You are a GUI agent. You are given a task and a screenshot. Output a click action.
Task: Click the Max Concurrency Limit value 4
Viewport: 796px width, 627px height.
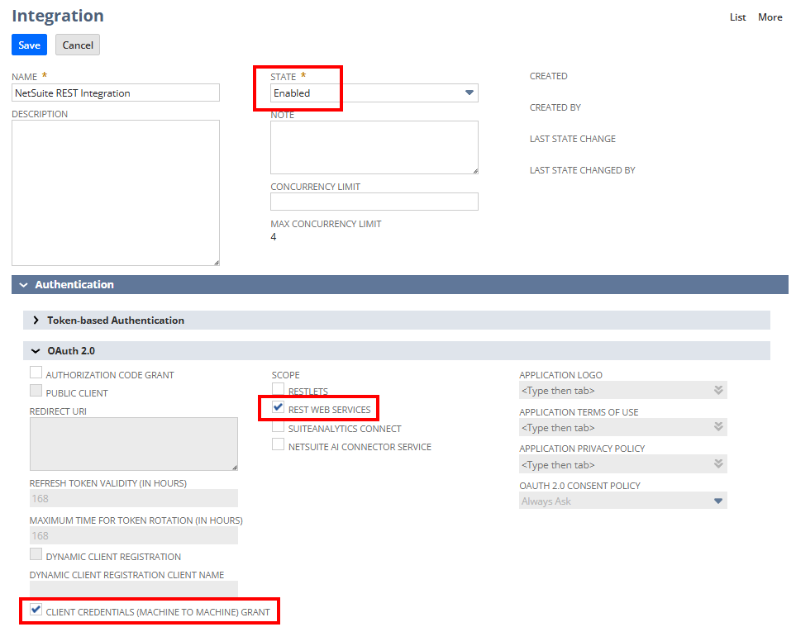pos(274,237)
